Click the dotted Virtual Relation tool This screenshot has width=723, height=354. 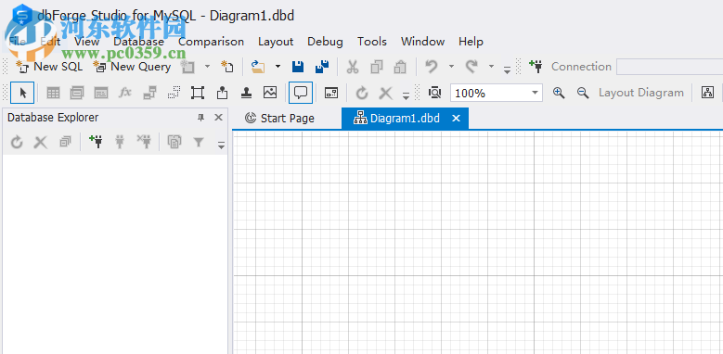click(174, 93)
